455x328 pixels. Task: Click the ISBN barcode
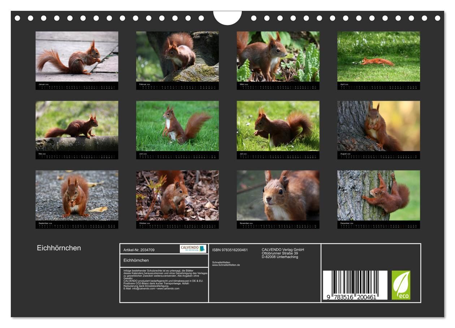[355, 285]
